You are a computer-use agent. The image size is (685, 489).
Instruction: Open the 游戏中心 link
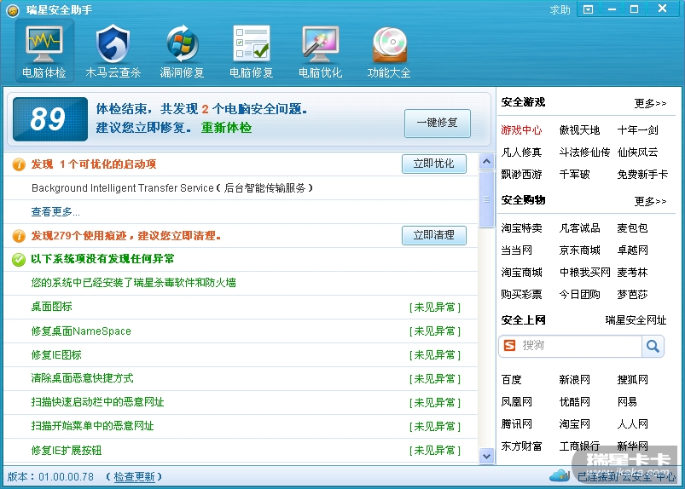(x=521, y=130)
